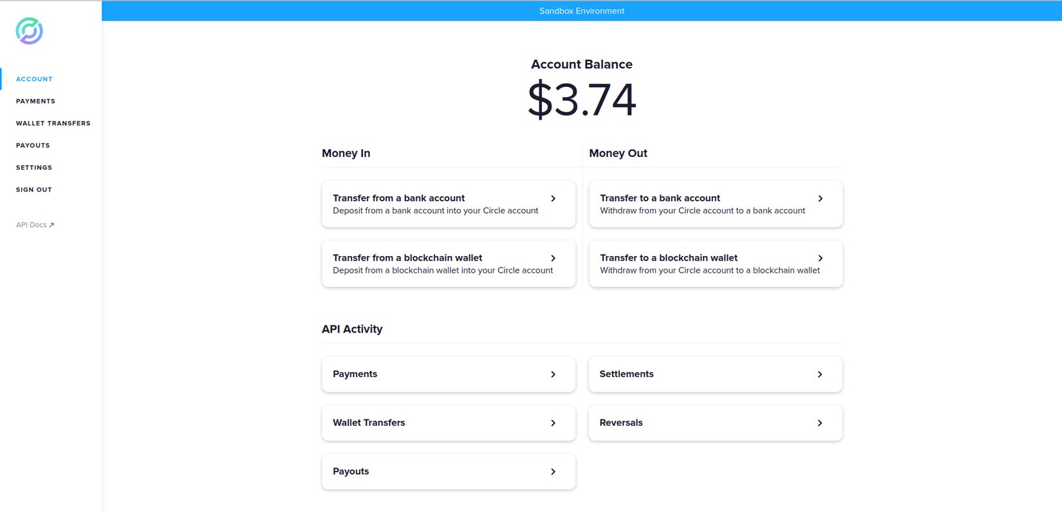1062x512 pixels.
Task: Click chevron on Transfer to a bank account
Action: pyautogui.click(x=820, y=199)
